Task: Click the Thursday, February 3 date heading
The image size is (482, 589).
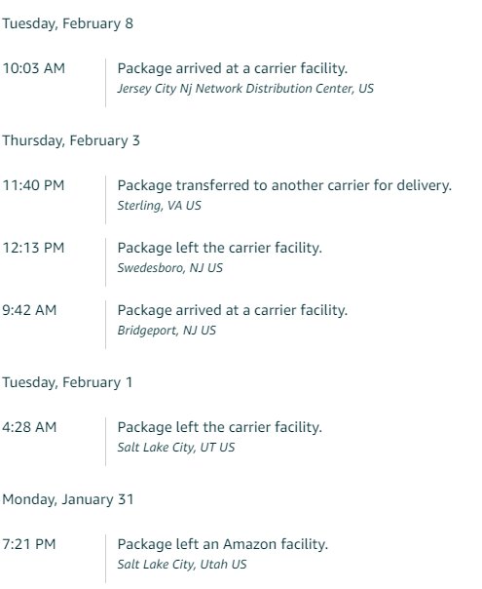Action: [x=71, y=140]
